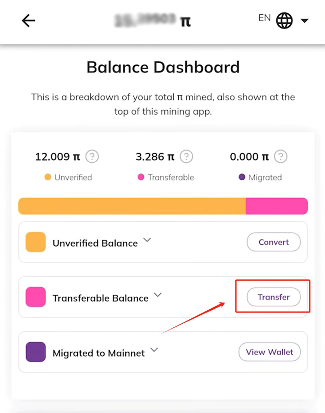
Task: Open View Wallet
Action: pos(269,352)
